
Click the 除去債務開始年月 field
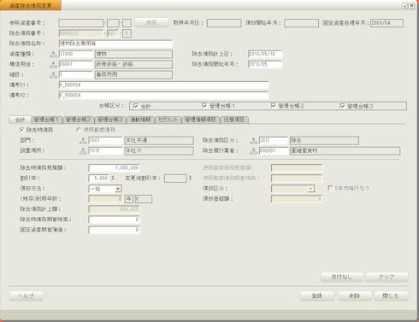(x=265, y=64)
